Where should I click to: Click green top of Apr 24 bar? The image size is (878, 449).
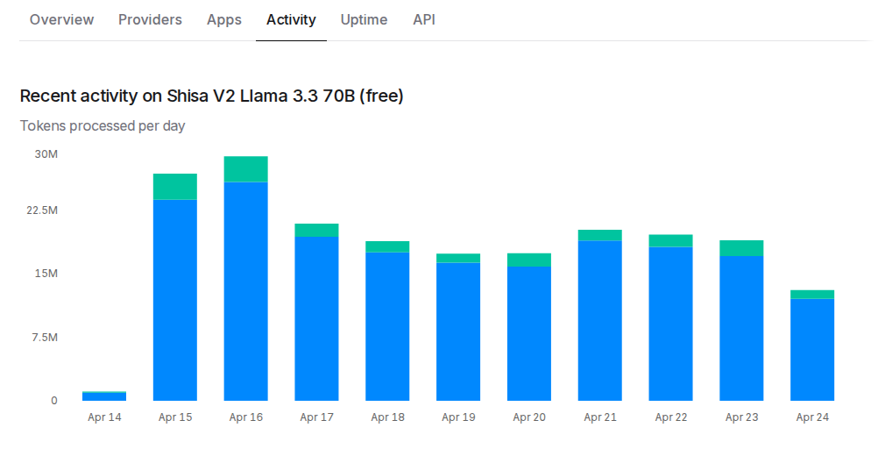[x=812, y=295]
